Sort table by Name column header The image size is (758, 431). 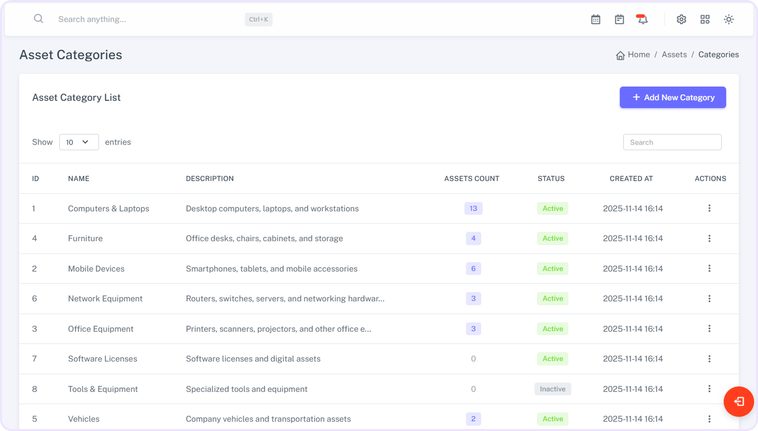(x=78, y=179)
